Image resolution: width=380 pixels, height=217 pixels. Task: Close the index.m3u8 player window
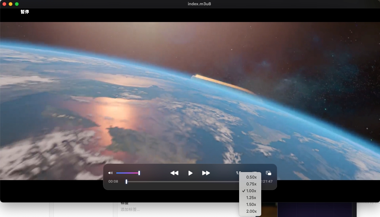(4, 4)
